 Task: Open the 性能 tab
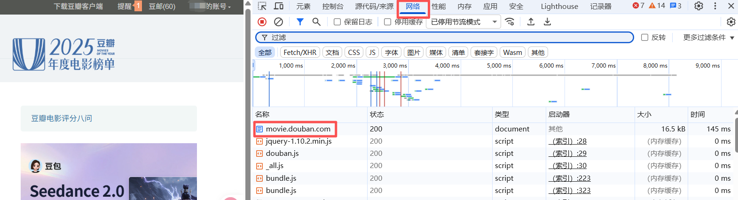[439, 6]
